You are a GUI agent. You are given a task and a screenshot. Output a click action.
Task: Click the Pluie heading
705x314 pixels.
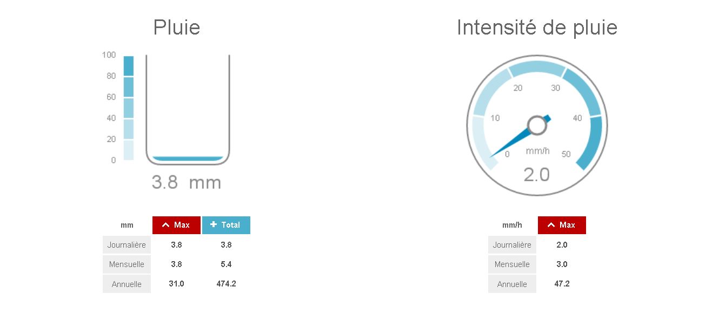pos(177,28)
